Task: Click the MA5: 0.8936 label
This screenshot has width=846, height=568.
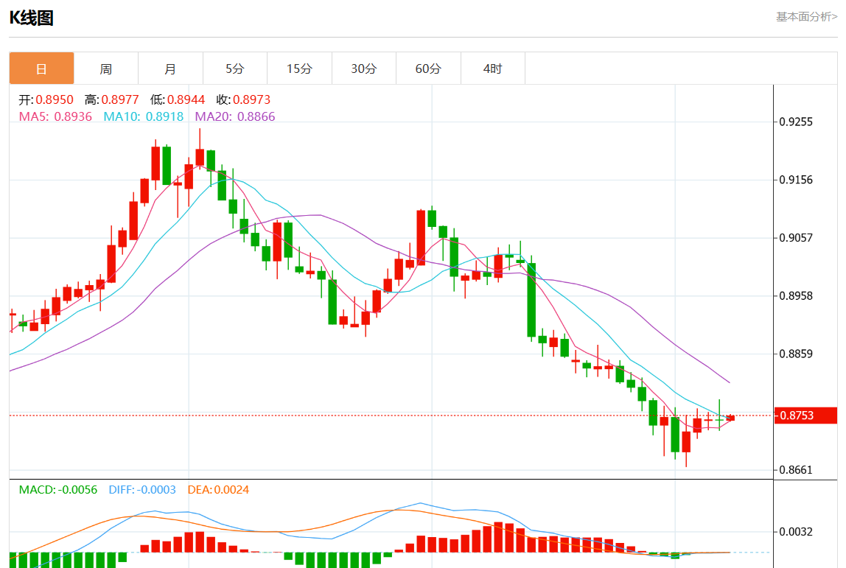Action: (55, 116)
